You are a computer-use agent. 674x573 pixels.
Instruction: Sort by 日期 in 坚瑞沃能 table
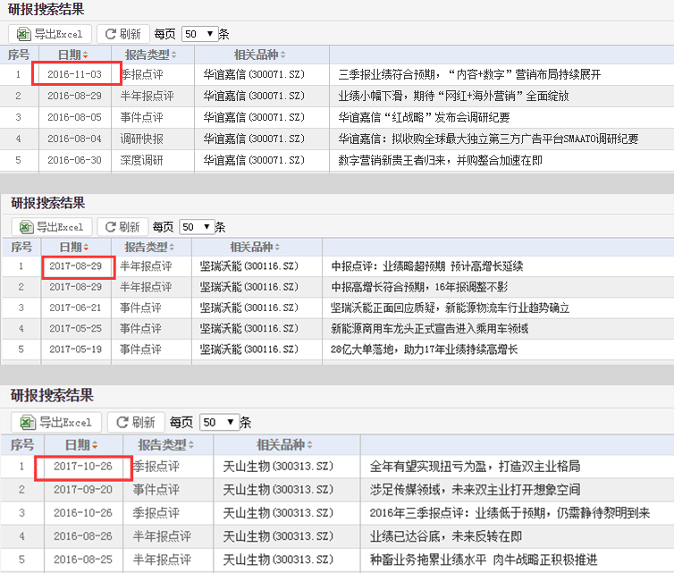[74, 248]
